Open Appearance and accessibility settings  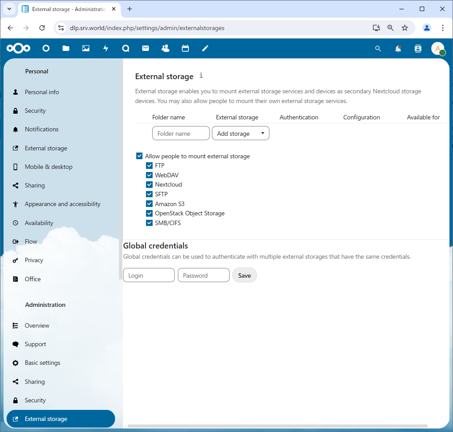coord(62,204)
